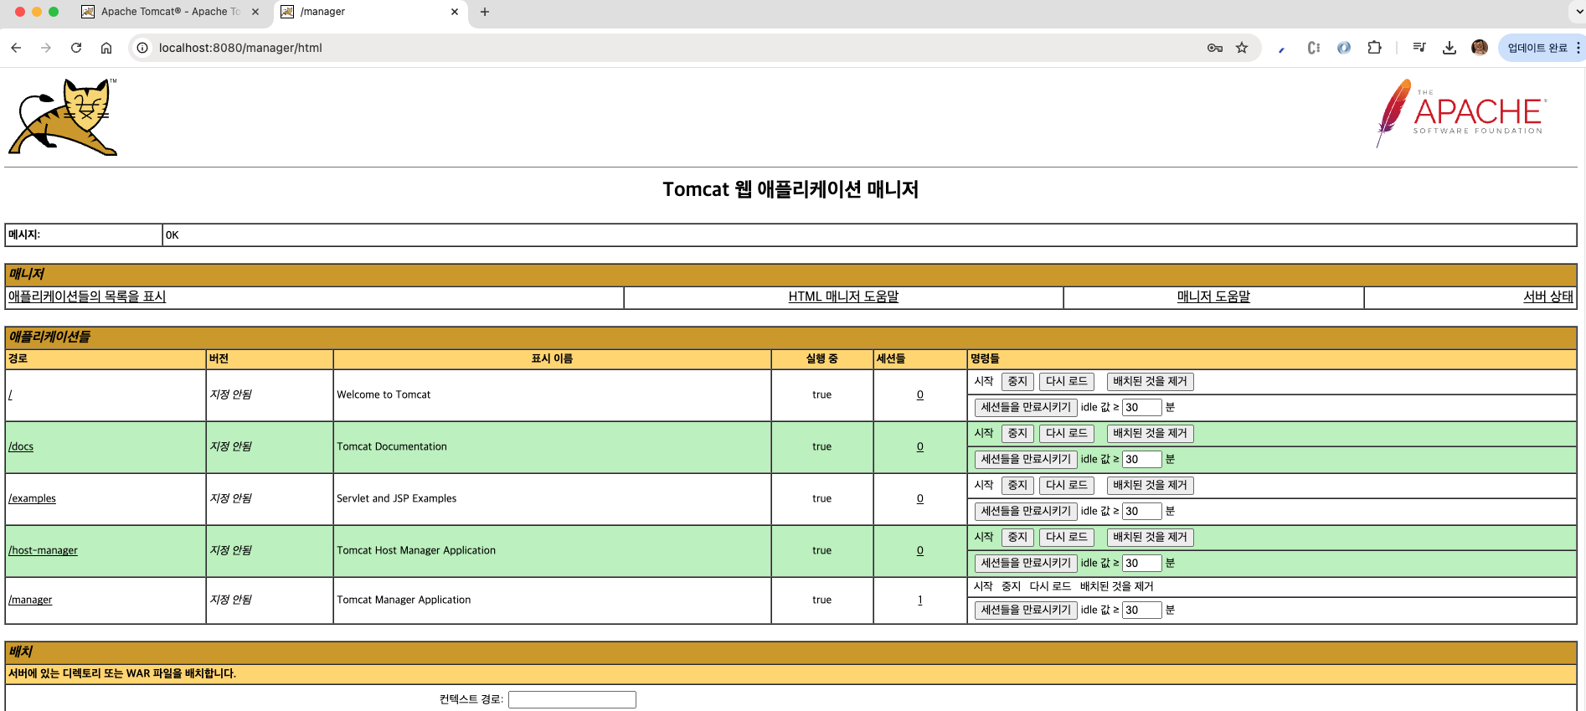Click 다시 로드 for Tomcat Documentation
Screen dimensions: 1586x711
tap(1067, 434)
